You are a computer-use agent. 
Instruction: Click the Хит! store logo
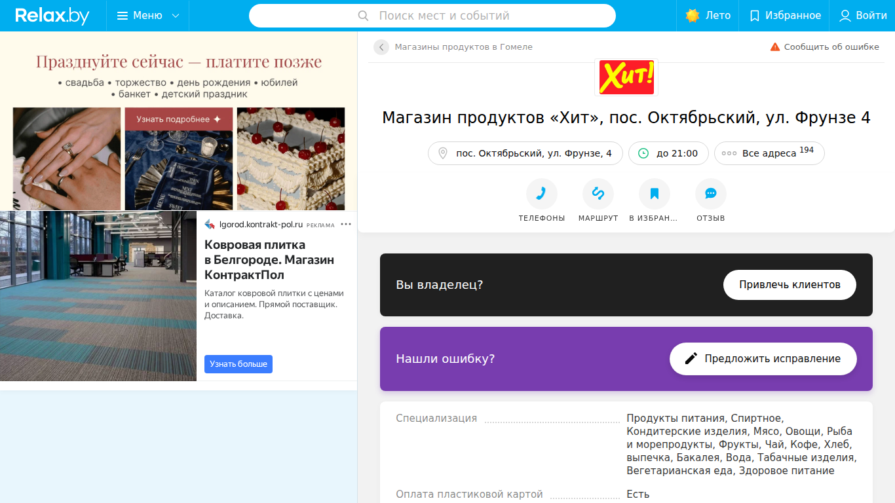(x=626, y=77)
